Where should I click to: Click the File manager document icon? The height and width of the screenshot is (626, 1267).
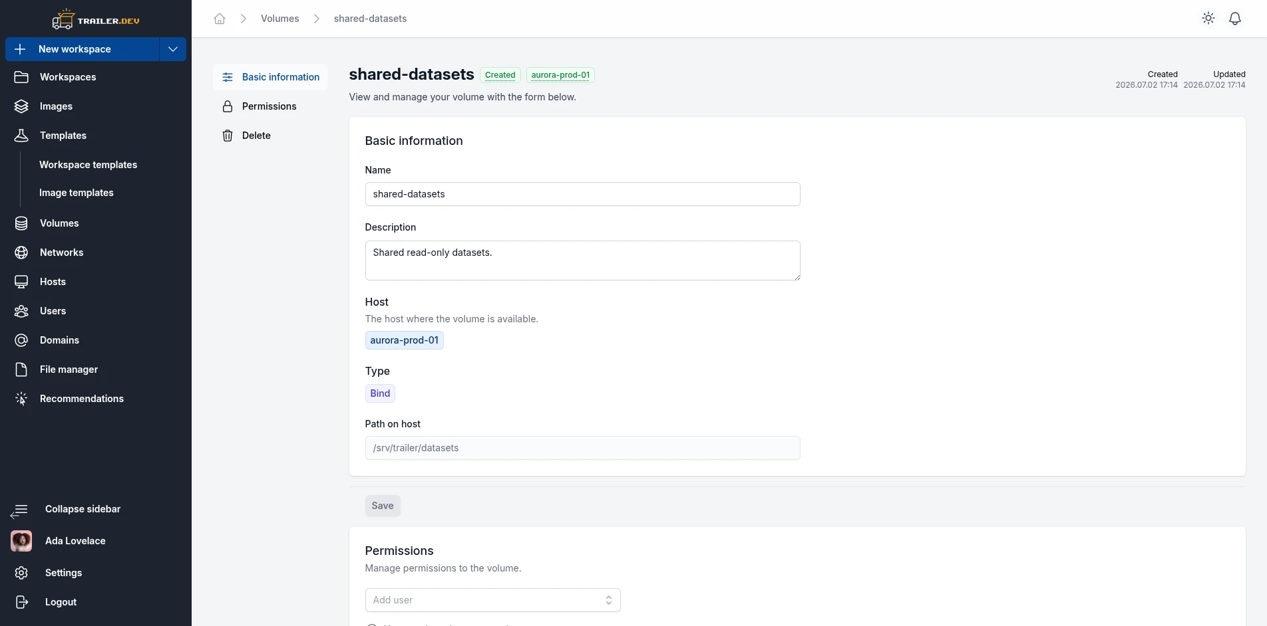point(21,369)
